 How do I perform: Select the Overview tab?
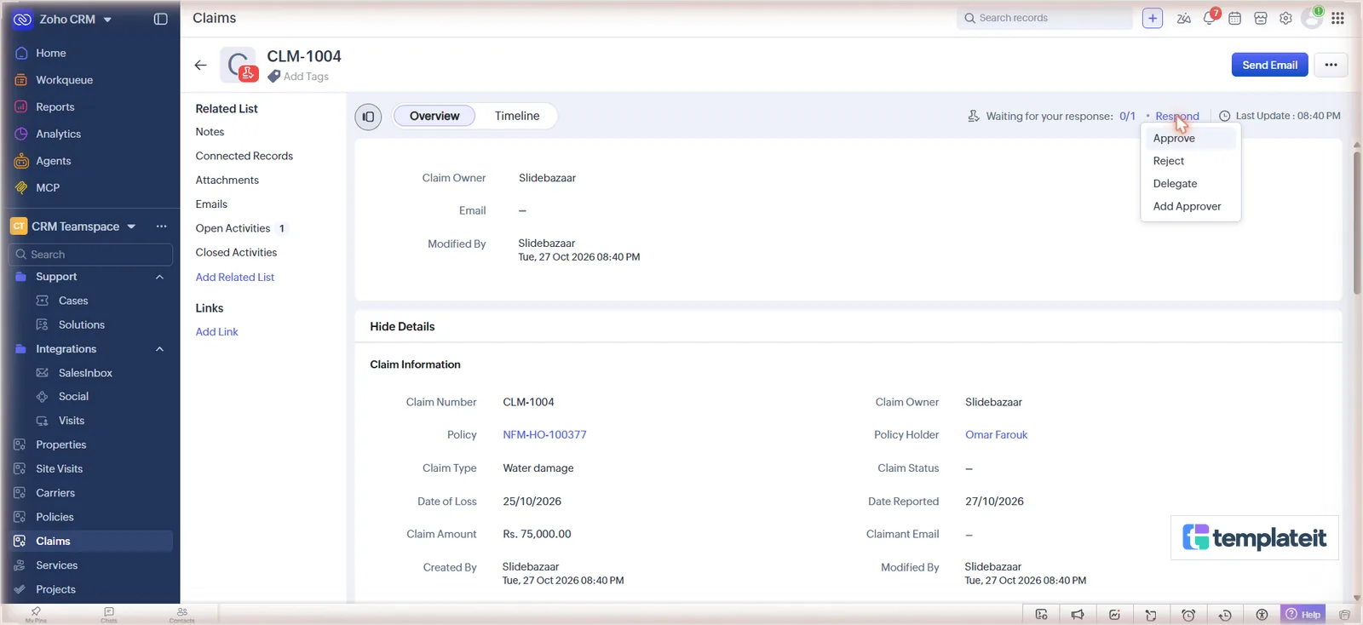pos(434,116)
